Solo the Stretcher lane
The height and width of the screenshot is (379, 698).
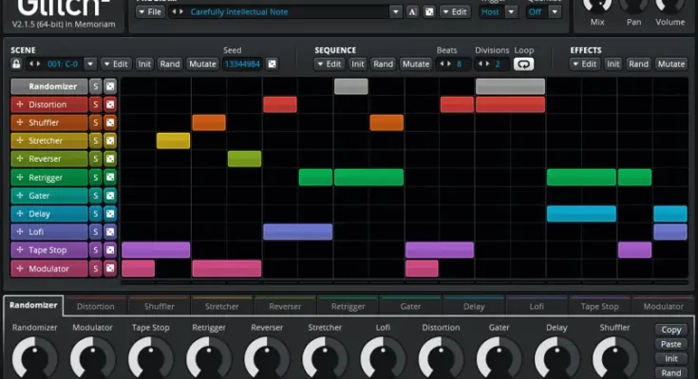[95, 141]
